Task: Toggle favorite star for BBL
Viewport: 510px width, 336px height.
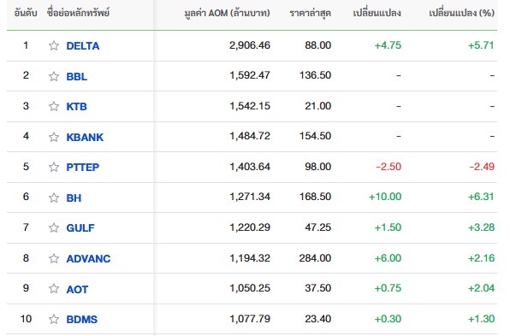Action: click(x=54, y=76)
